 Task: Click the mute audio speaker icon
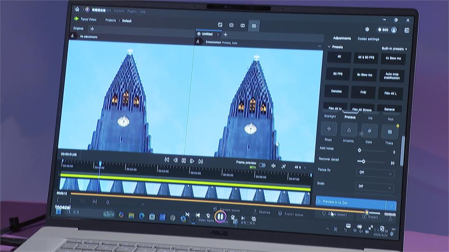point(274,166)
